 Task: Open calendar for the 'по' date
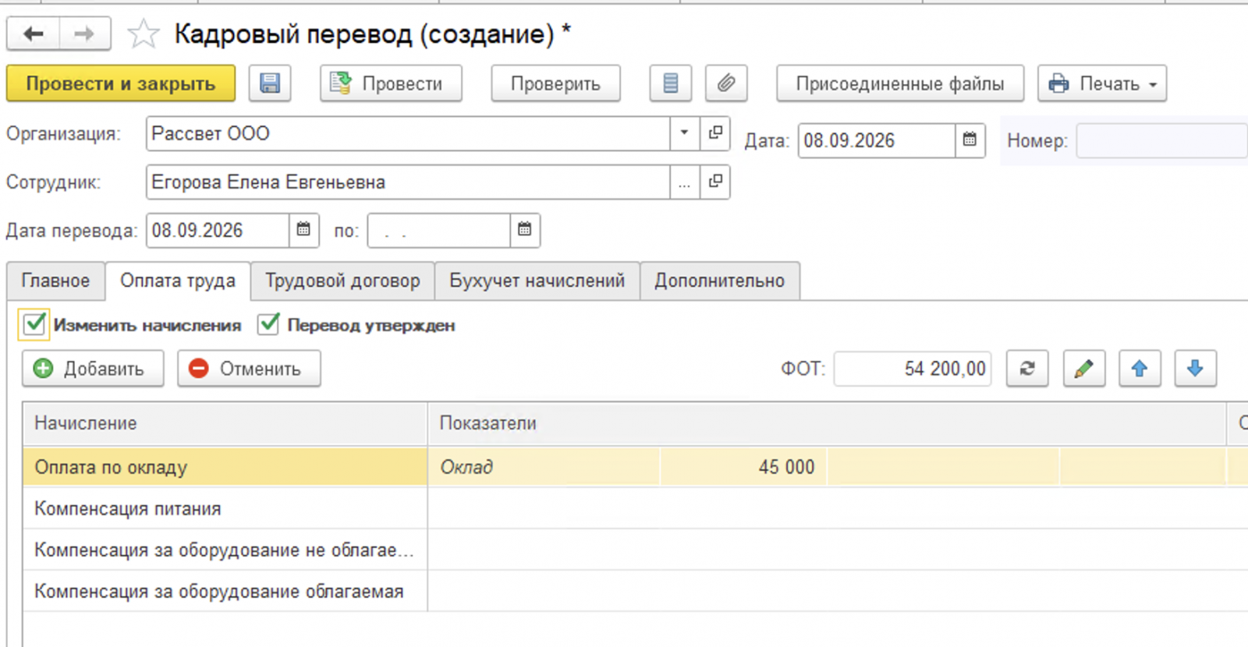click(x=525, y=230)
